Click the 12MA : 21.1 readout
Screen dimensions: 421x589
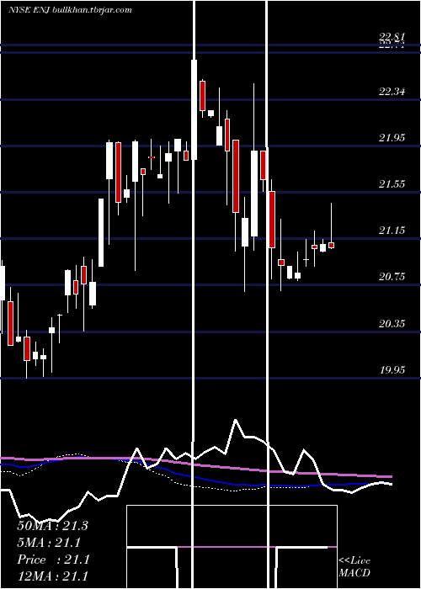click(52, 576)
